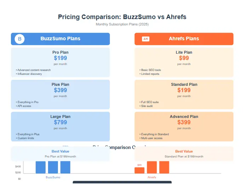The image size is (250, 185).
Task: Click the blue Best Value box for BuzzSumo
Action: click(60, 154)
